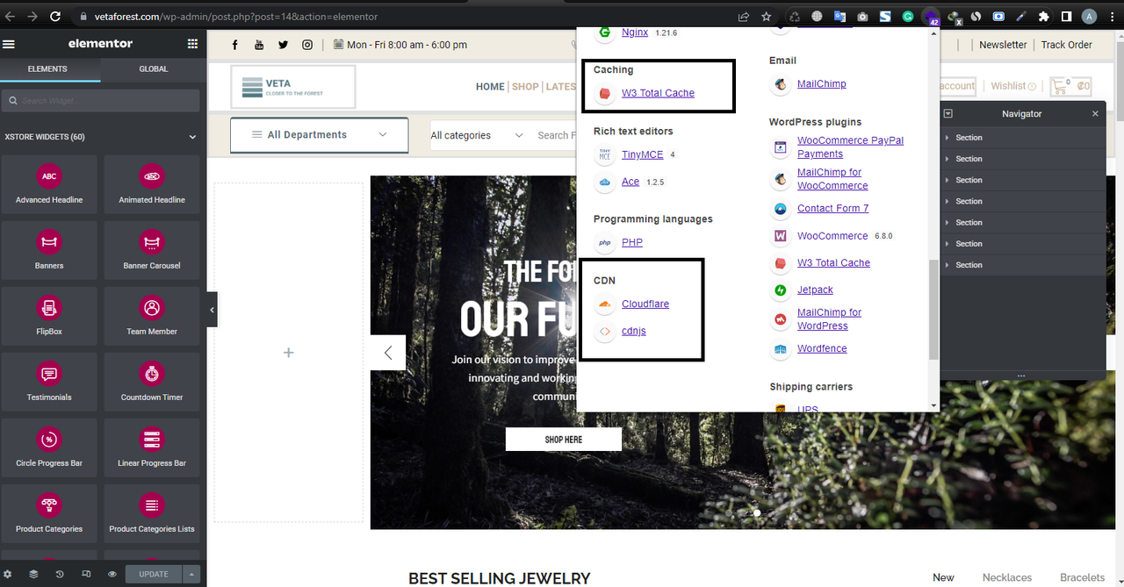The image size is (1124, 587).
Task: Open the Google Translate extension
Action: point(839,16)
